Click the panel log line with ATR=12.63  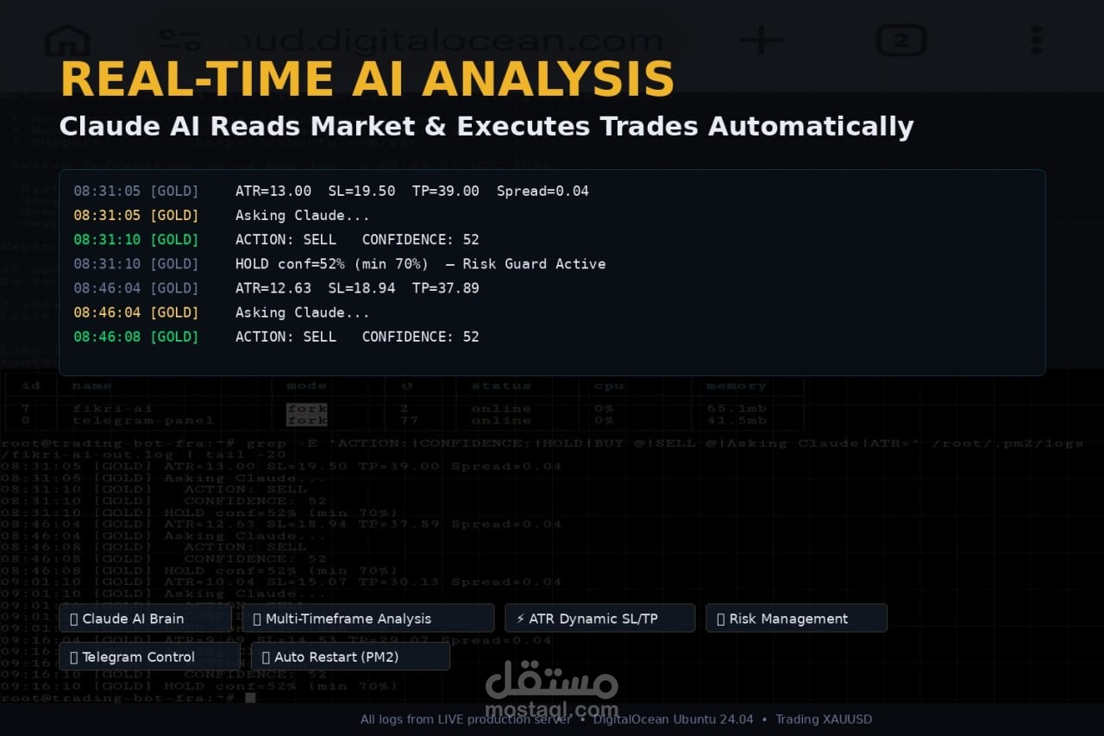pyautogui.click(x=276, y=287)
